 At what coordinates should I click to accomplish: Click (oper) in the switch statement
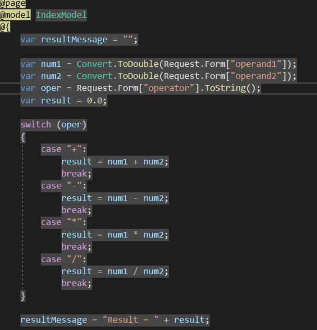pos(71,125)
